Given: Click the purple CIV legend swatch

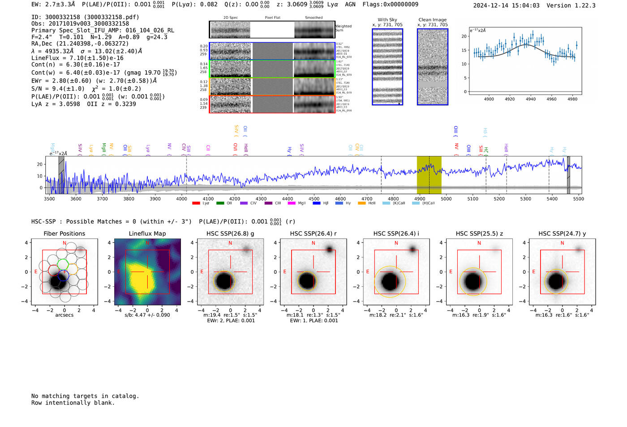Looking at the screenshot, I should pyautogui.click(x=244, y=203).
